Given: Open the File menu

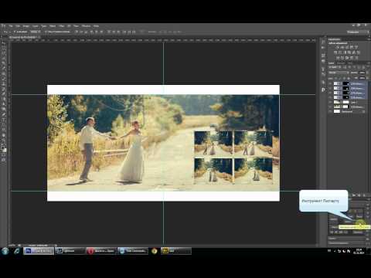Looking at the screenshot, I should [11, 26].
